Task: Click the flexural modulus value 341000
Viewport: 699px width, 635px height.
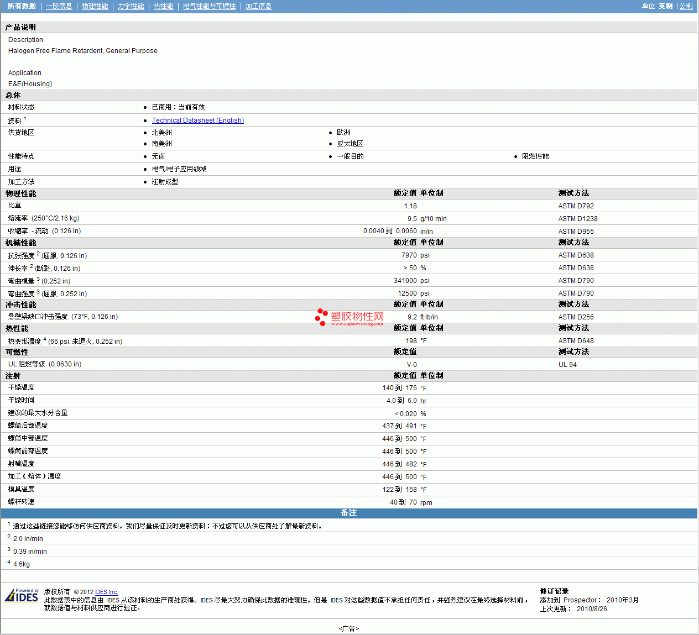Action: (405, 281)
